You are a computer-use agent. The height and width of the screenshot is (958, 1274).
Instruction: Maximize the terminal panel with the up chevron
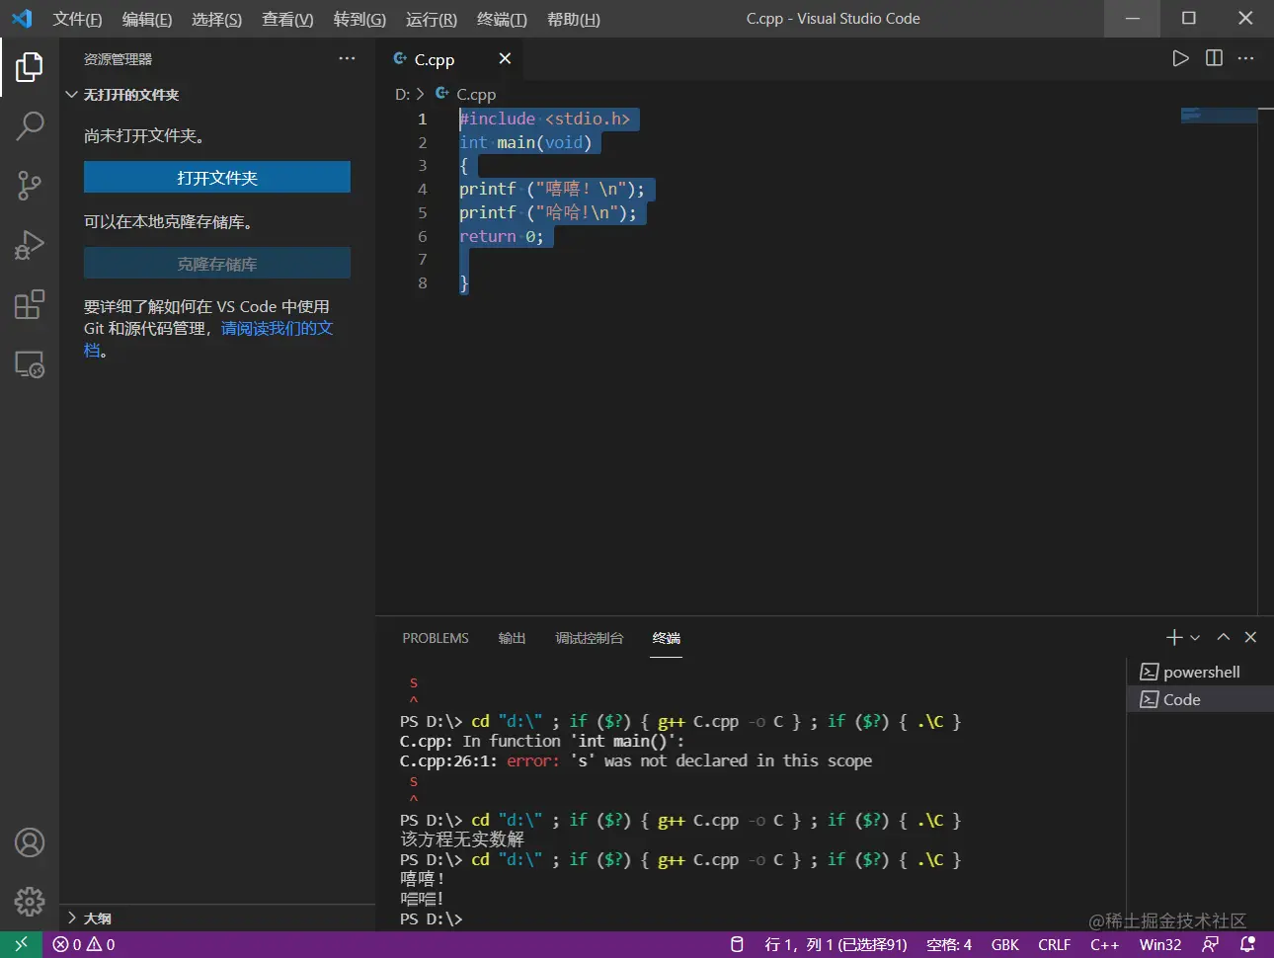1224,637
